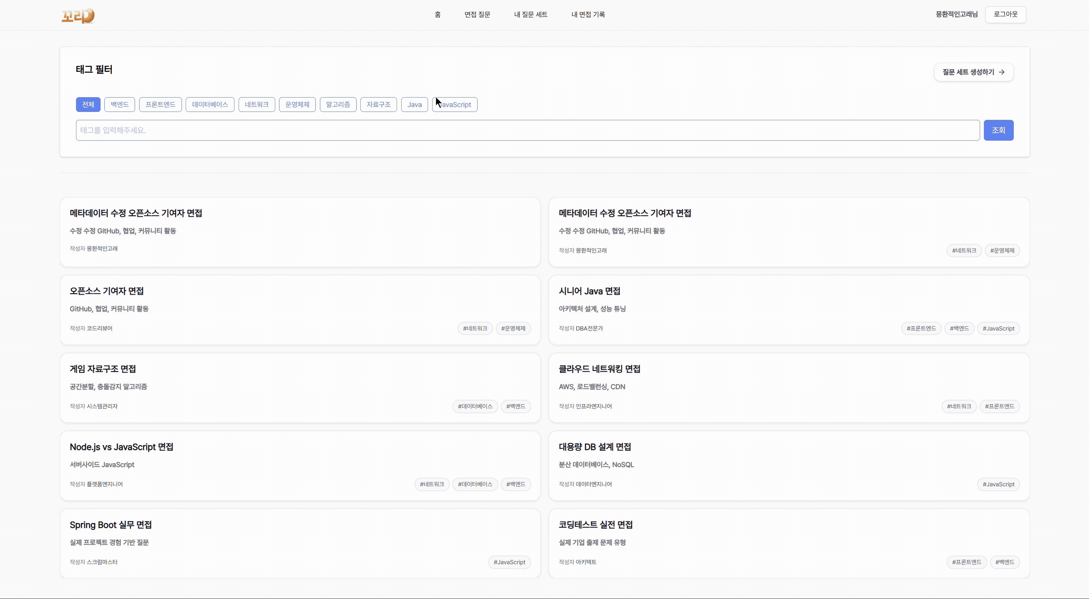Select the 데이터베이스 filter chip
1089x599 pixels.
point(210,104)
